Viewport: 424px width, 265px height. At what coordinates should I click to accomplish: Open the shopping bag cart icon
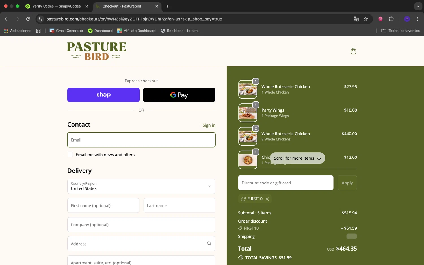click(353, 51)
